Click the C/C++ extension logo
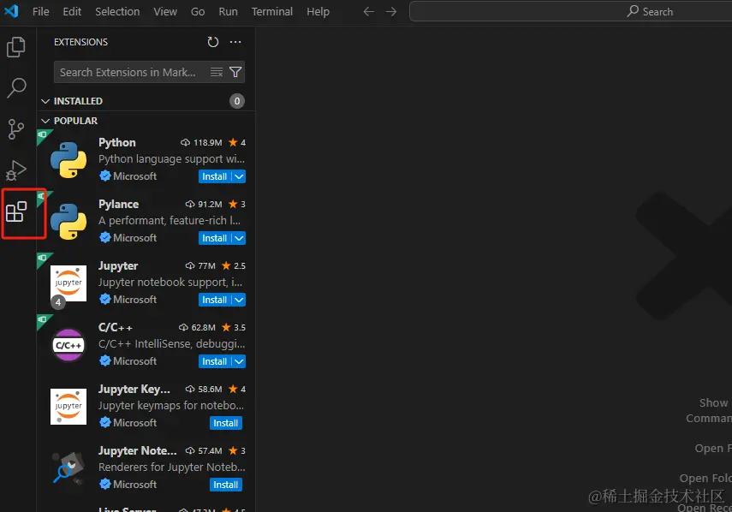Image resolution: width=732 pixels, height=512 pixels. coord(68,345)
